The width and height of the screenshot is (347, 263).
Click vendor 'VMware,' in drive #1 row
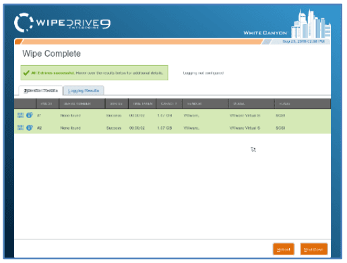[191, 115]
